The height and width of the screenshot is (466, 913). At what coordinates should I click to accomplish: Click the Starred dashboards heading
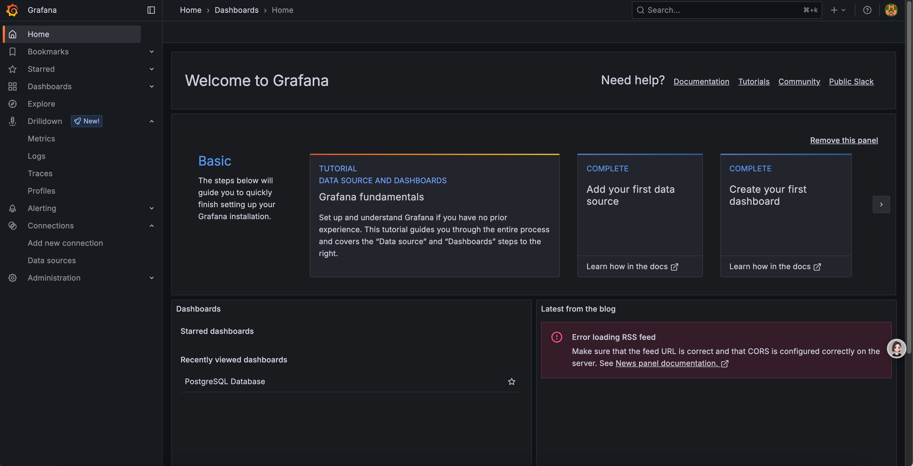[x=217, y=331]
